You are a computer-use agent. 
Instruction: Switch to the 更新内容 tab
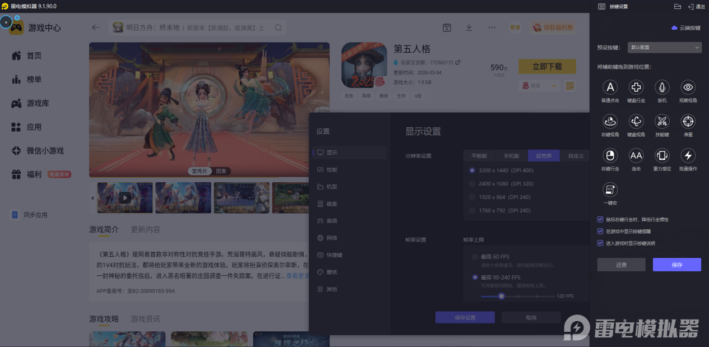tap(145, 230)
